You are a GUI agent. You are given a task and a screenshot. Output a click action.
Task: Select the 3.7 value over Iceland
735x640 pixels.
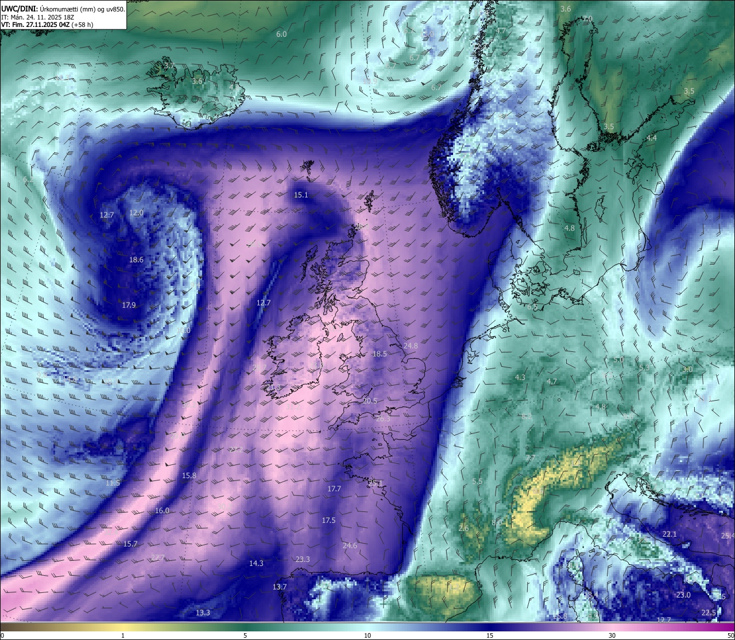point(169,66)
